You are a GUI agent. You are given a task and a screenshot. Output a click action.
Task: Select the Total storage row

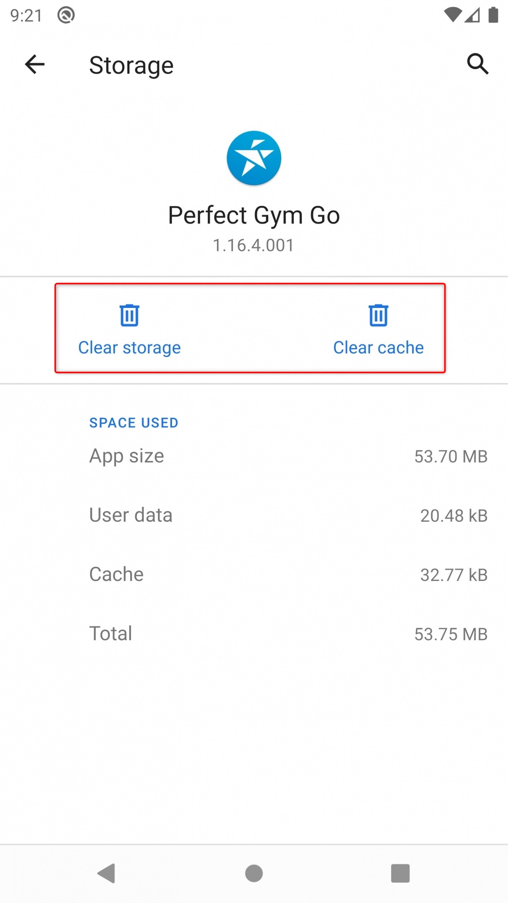click(254, 634)
